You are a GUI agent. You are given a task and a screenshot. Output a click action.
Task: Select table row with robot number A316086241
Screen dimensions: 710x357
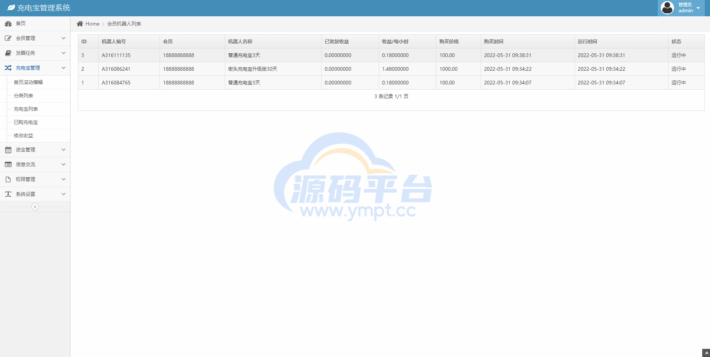[116, 69]
